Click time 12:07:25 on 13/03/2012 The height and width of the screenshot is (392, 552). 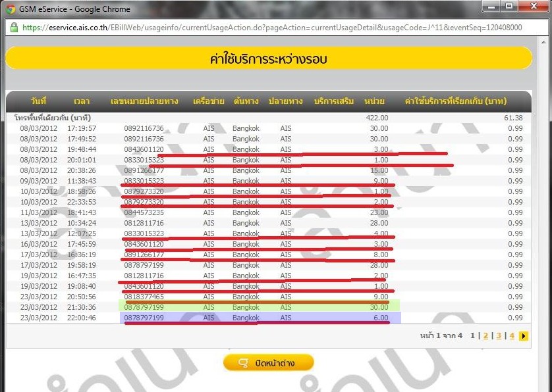pyautogui.click(x=81, y=233)
